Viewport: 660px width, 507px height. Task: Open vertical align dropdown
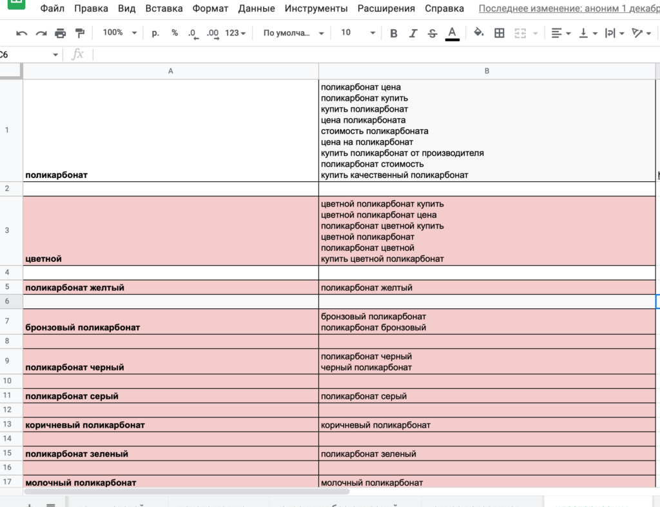click(x=588, y=34)
